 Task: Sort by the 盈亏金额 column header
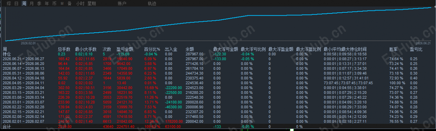[125, 49]
